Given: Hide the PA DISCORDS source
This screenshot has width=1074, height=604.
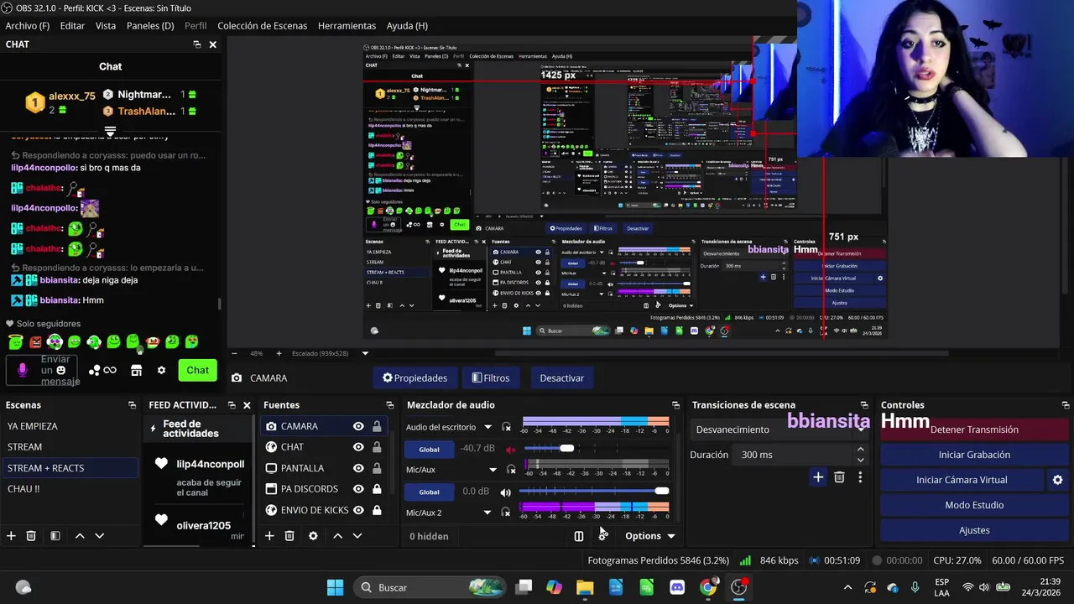Looking at the screenshot, I should (x=358, y=489).
